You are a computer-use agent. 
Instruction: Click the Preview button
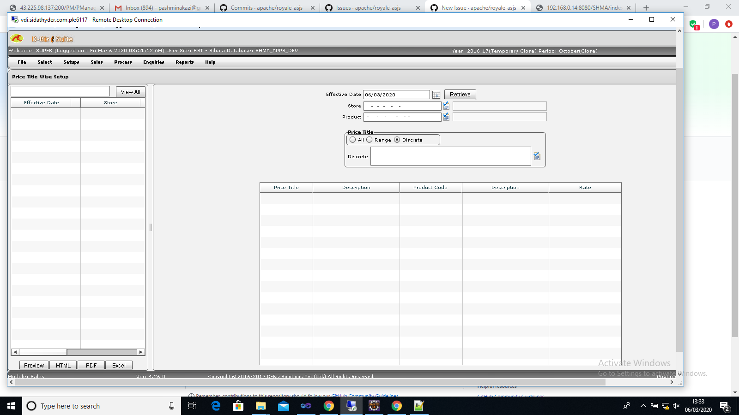coord(34,365)
